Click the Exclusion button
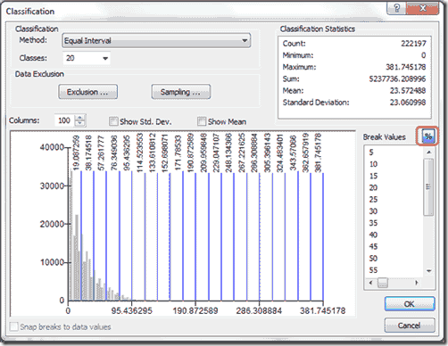 pos(87,92)
